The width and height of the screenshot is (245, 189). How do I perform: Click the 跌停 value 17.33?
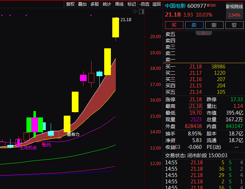point(237,99)
